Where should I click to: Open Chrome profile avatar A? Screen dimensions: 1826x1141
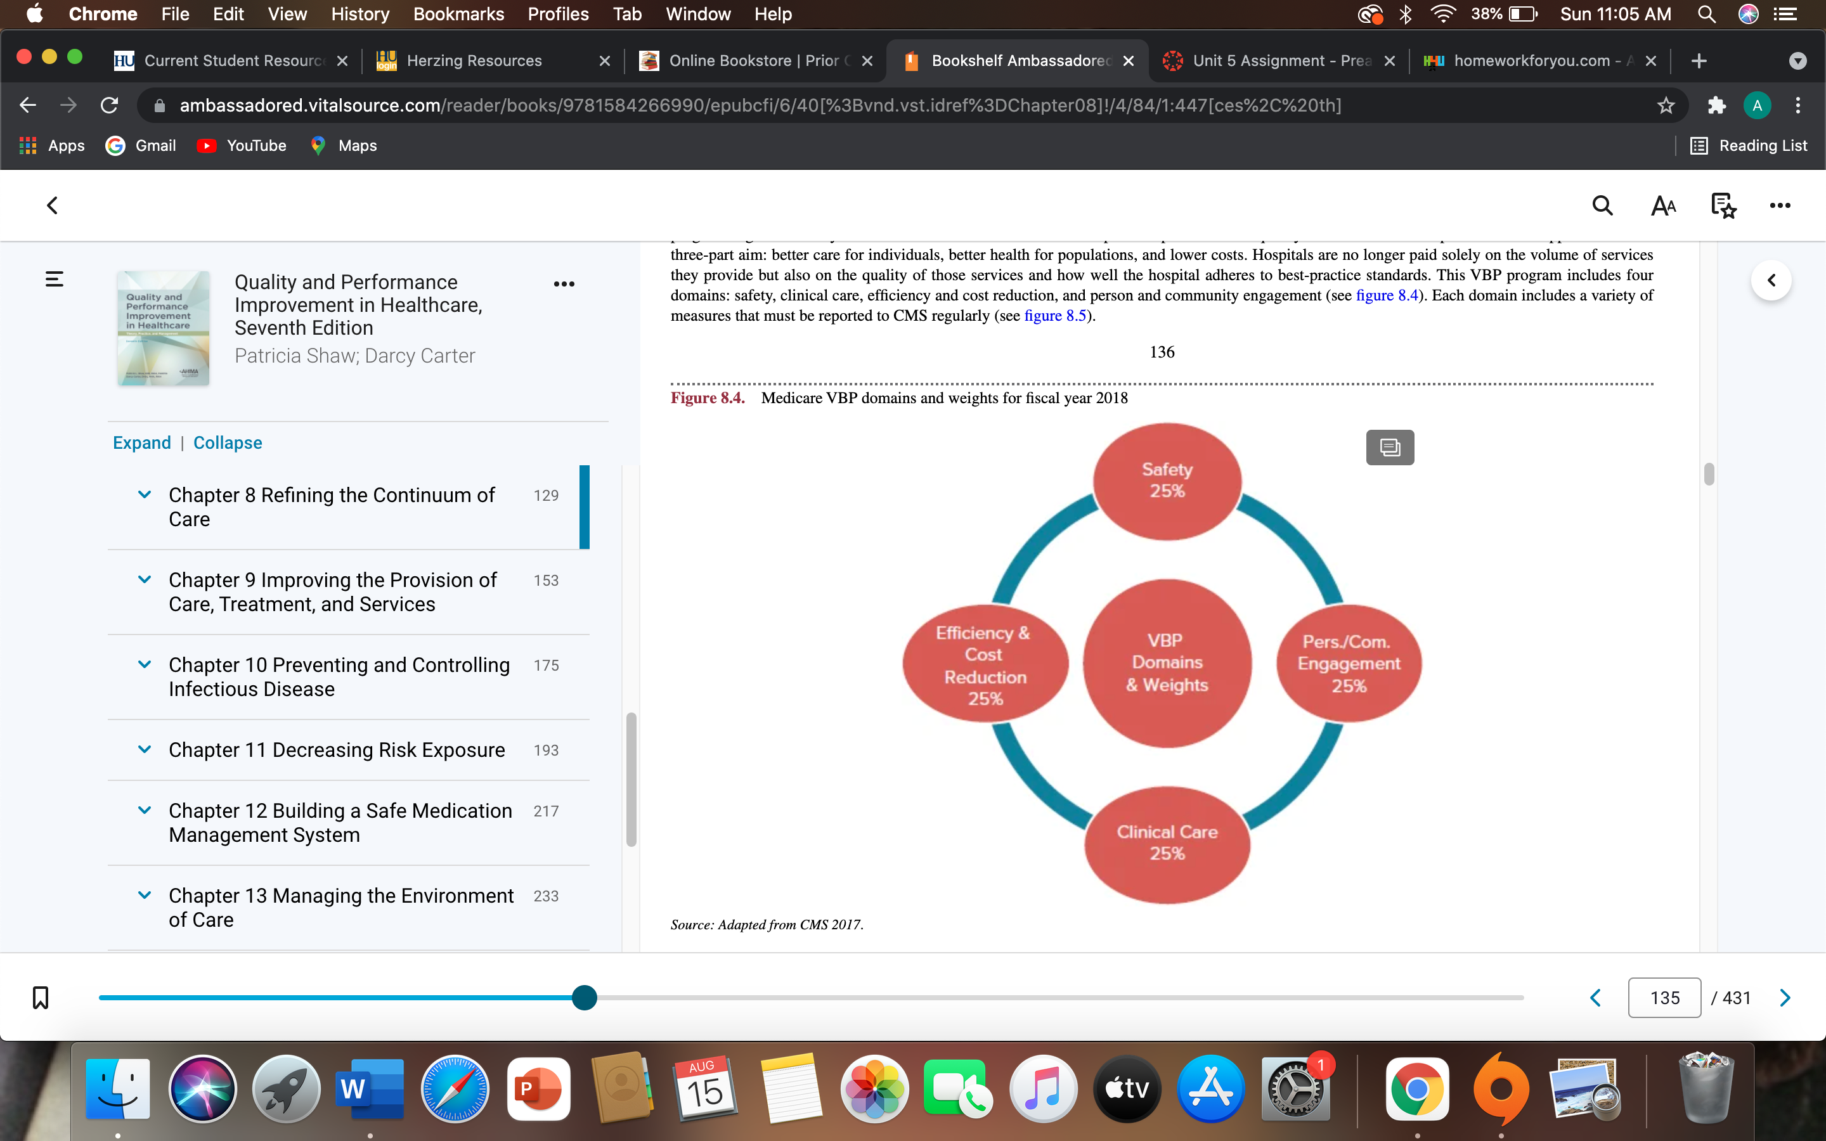point(1758,105)
